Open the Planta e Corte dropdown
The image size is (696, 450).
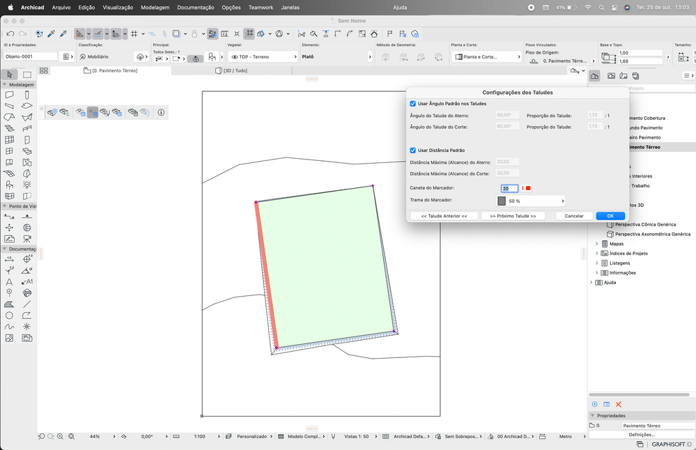[486, 57]
